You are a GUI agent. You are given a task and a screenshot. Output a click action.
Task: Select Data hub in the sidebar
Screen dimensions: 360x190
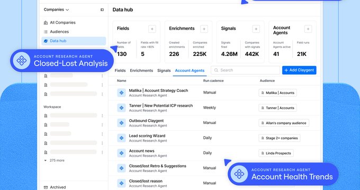(x=74, y=41)
